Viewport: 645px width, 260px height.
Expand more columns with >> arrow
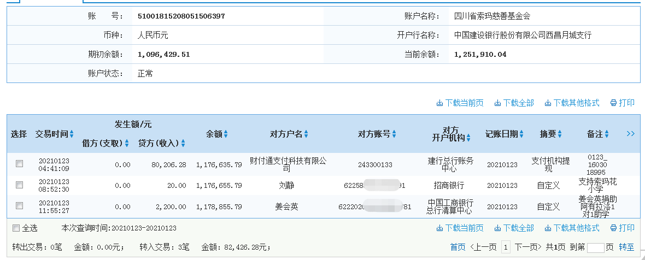coord(630,134)
